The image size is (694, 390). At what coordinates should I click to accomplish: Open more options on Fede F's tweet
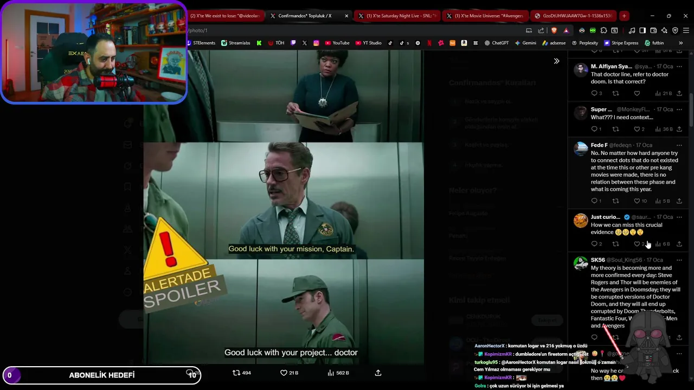(x=679, y=145)
